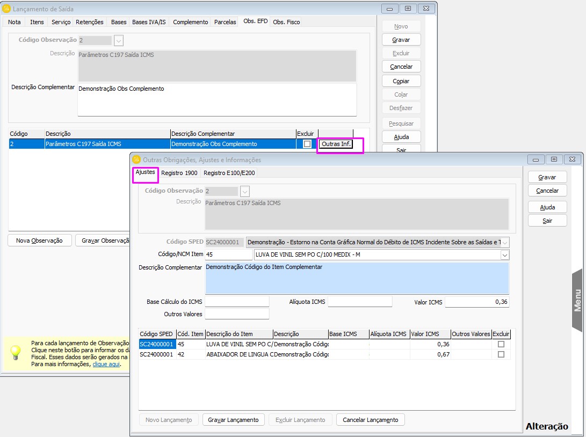Screen dimensions: 586x437
Task: Switch to the Registro 1900 tab
Action: coord(179,173)
